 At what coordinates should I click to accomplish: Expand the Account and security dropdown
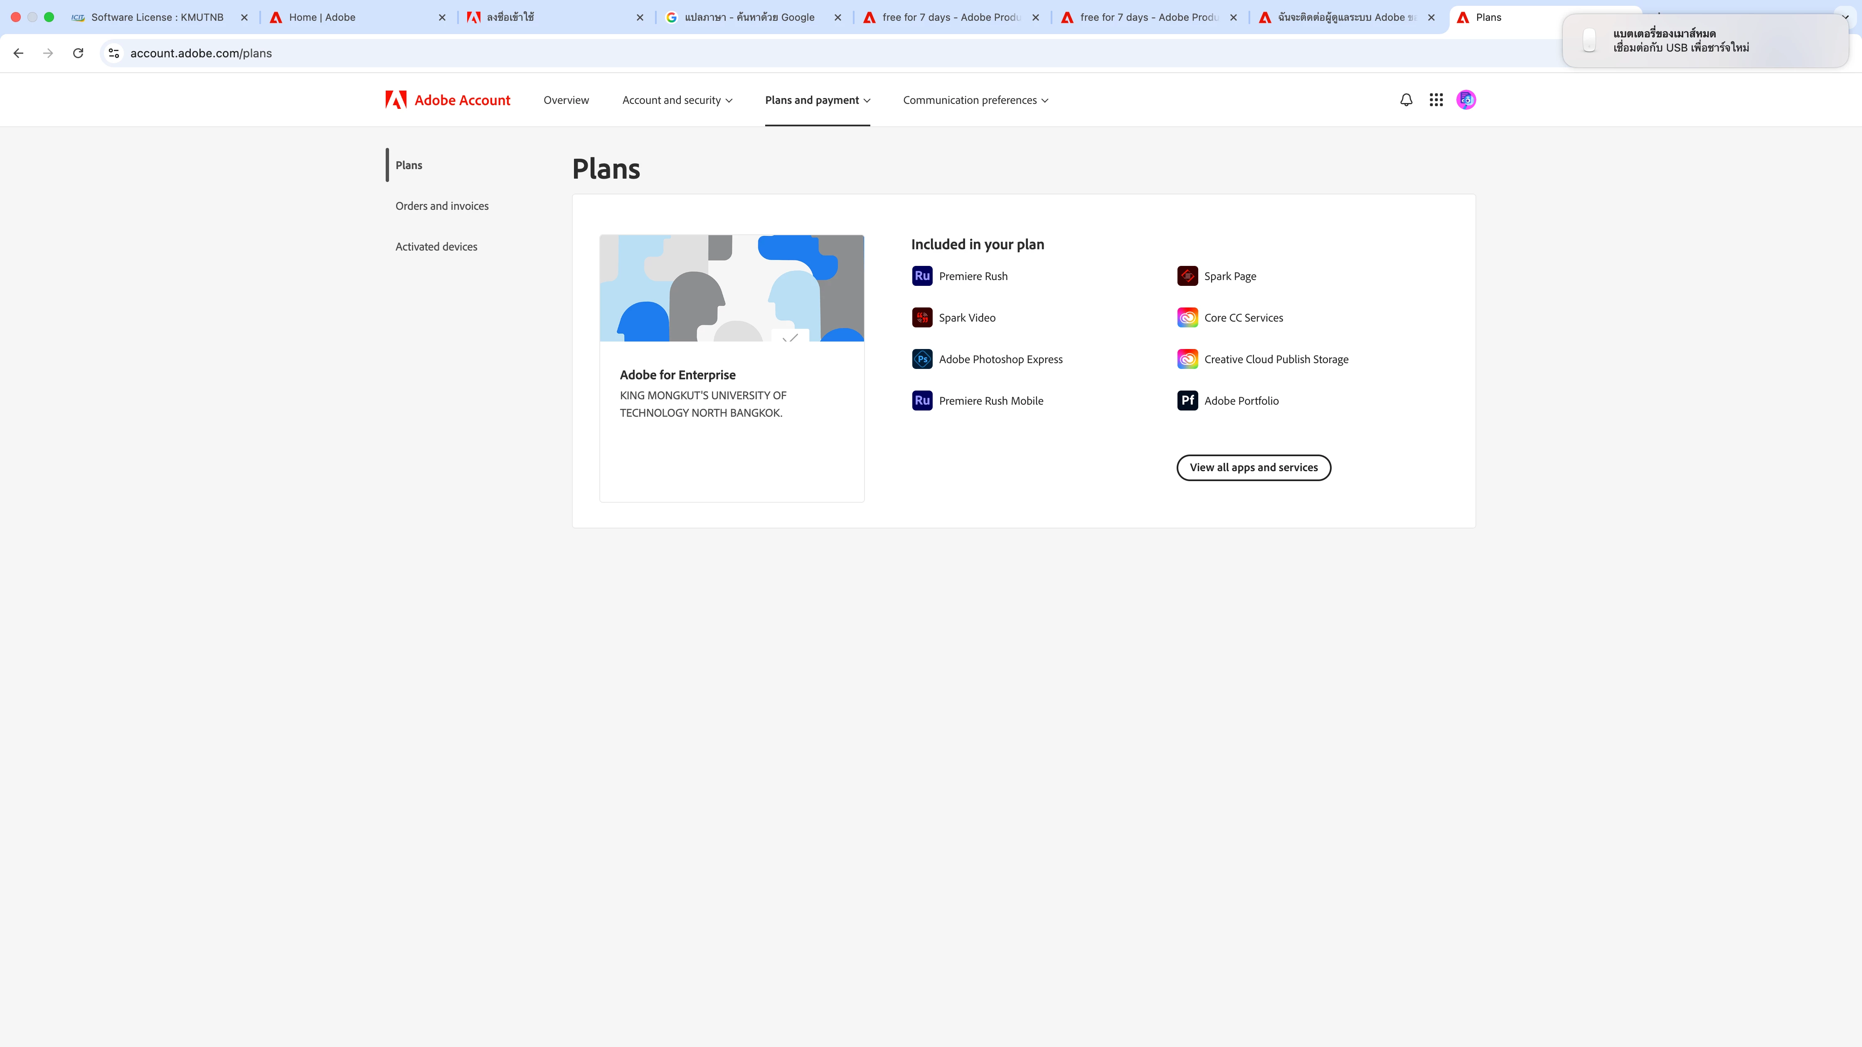pyautogui.click(x=677, y=101)
